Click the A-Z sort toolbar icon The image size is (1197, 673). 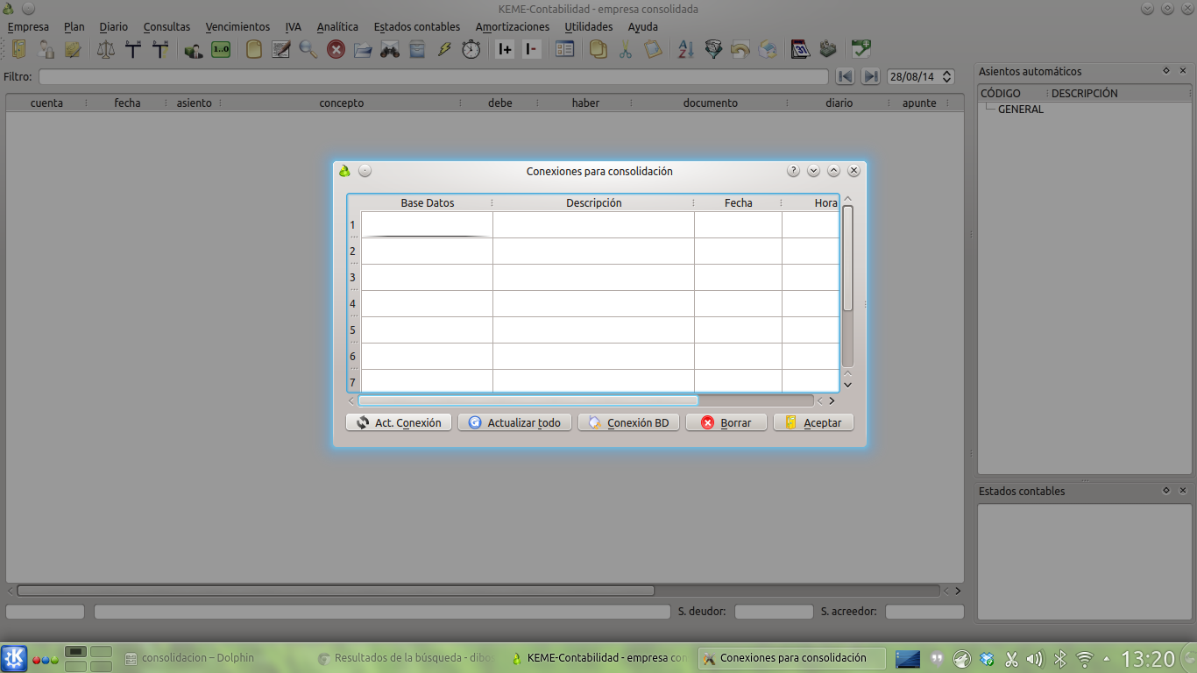click(686, 49)
